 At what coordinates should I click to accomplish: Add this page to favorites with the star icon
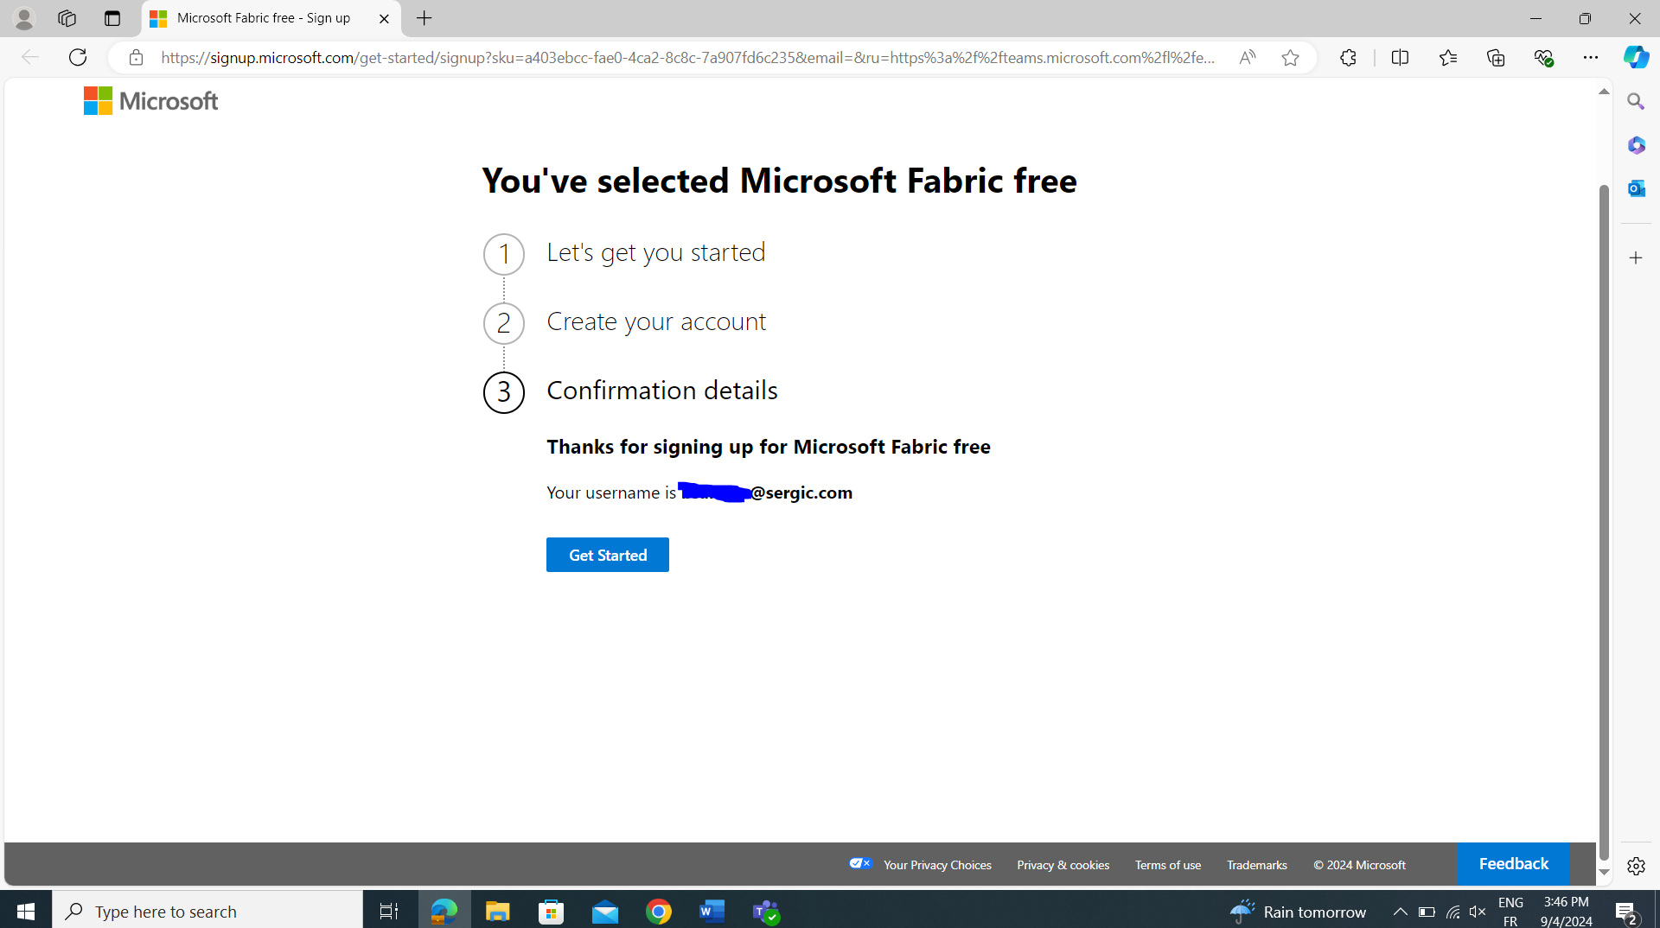[1290, 57]
